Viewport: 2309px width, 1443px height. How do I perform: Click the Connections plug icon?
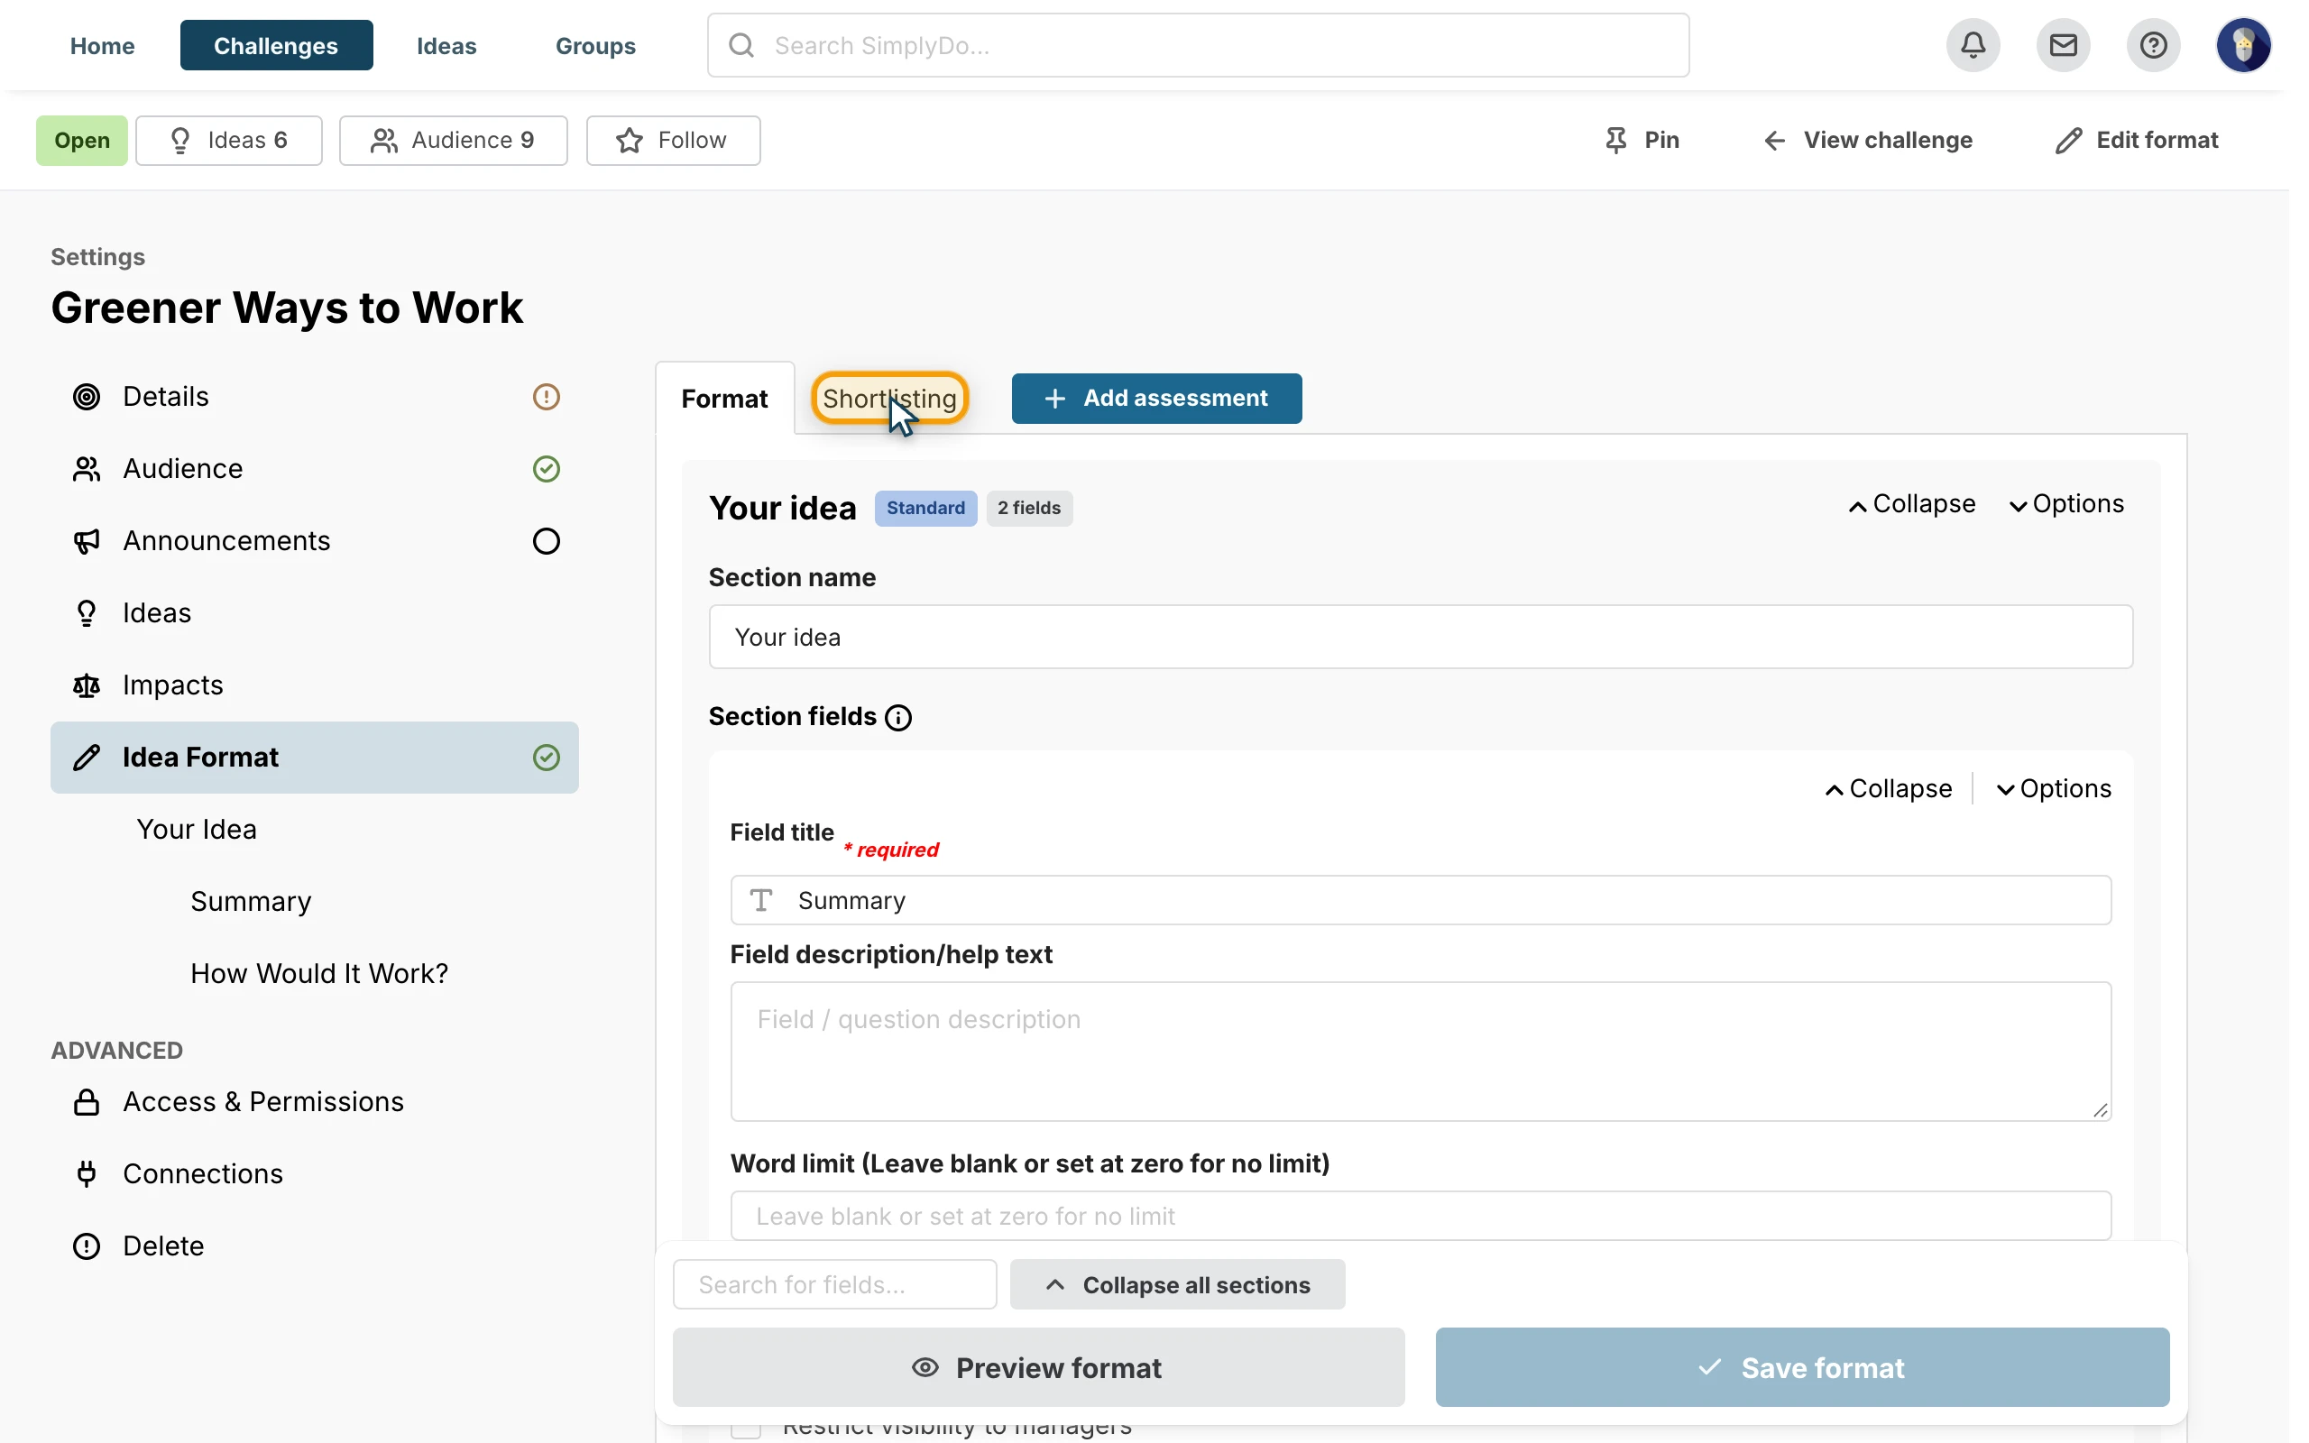coord(87,1174)
